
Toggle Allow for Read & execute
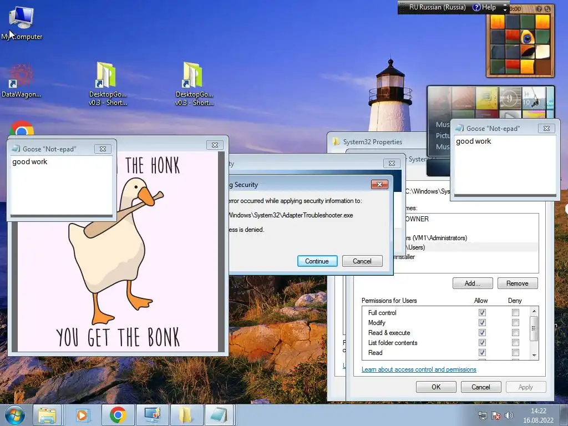tap(482, 333)
